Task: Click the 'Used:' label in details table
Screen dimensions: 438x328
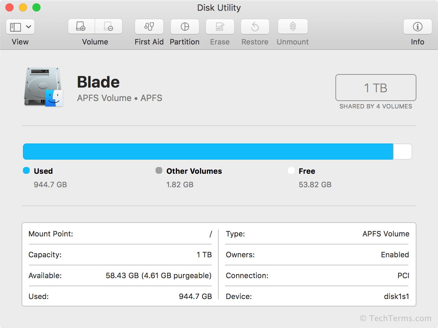Action: coord(38,296)
